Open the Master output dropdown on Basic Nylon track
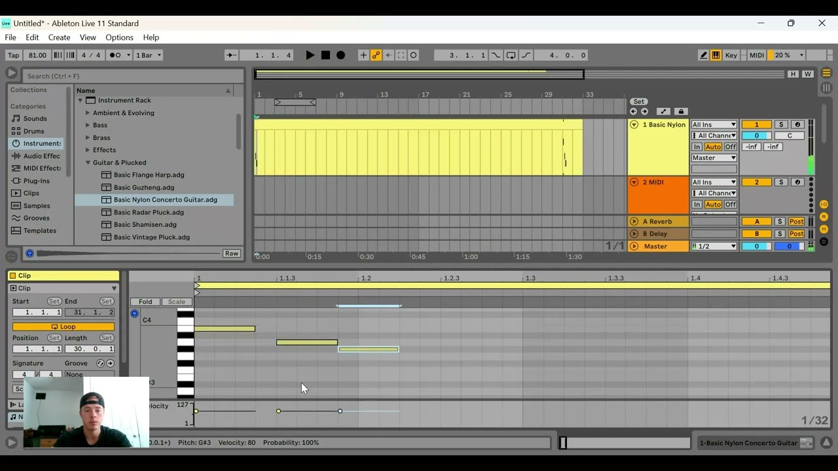Image resolution: width=838 pixels, height=471 pixels. pos(714,158)
